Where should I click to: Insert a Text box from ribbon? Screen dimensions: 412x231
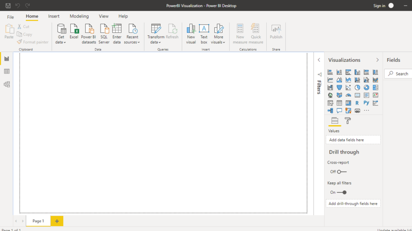(x=204, y=34)
